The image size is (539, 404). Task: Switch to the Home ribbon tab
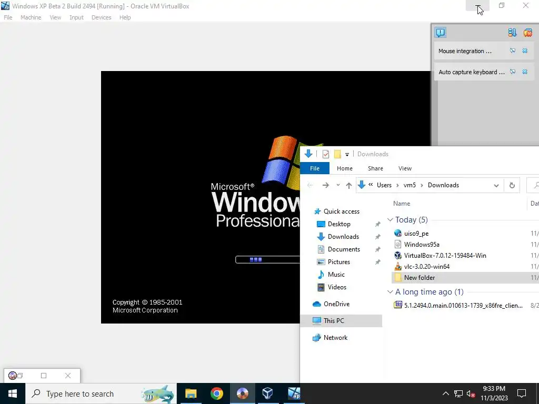pyautogui.click(x=344, y=168)
